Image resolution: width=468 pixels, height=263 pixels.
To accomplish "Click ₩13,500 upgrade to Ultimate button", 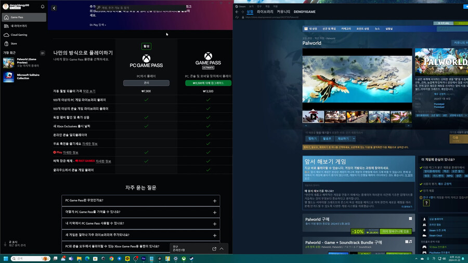I will (208, 83).
